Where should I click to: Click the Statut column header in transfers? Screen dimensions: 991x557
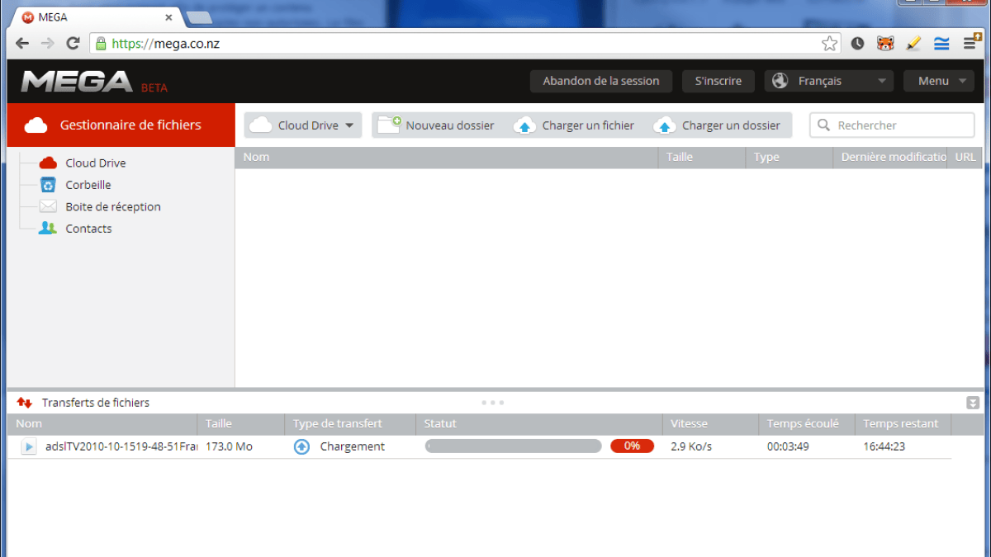538,423
